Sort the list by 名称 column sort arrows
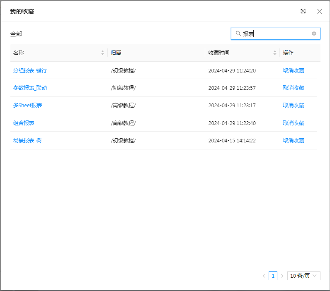Viewport: 330px width, 291px height. click(x=103, y=53)
